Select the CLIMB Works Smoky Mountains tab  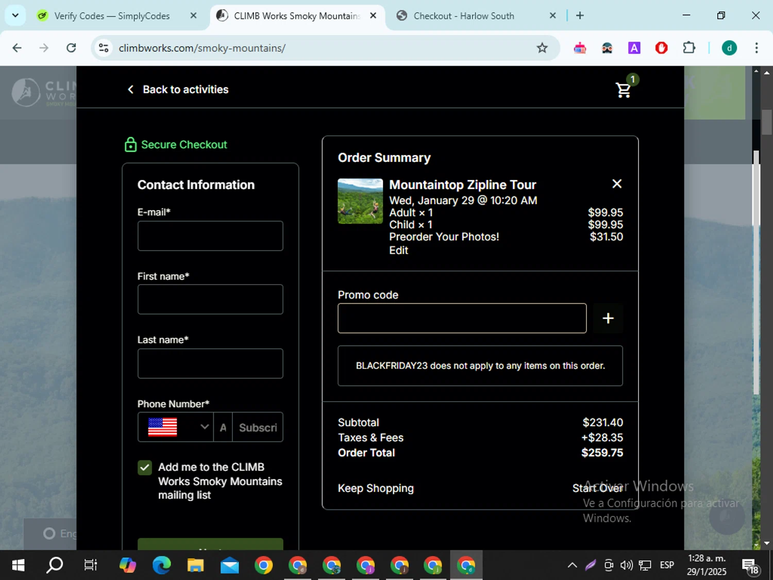point(296,16)
